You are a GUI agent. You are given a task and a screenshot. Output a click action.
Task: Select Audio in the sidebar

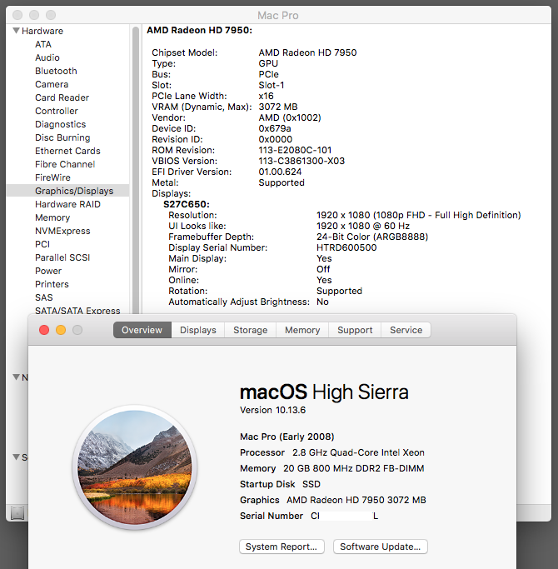coord(47,57)
